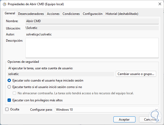Viewport: 164px width, 125px height.
Task: Click the Nombre field showing Abrir CMD
Action: 92,21
